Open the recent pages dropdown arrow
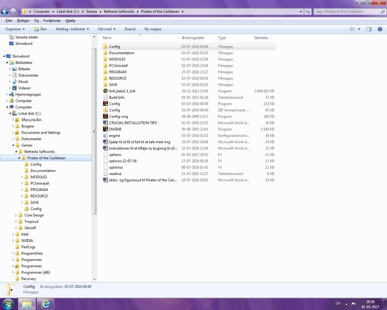The height and width of the screenshot is (310, 387). pyautogui.click(x=19, y=12)
